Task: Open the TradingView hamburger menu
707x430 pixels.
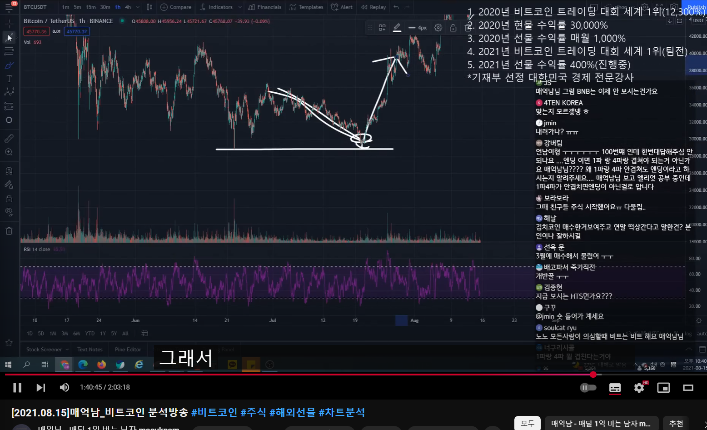Action: 9,7
